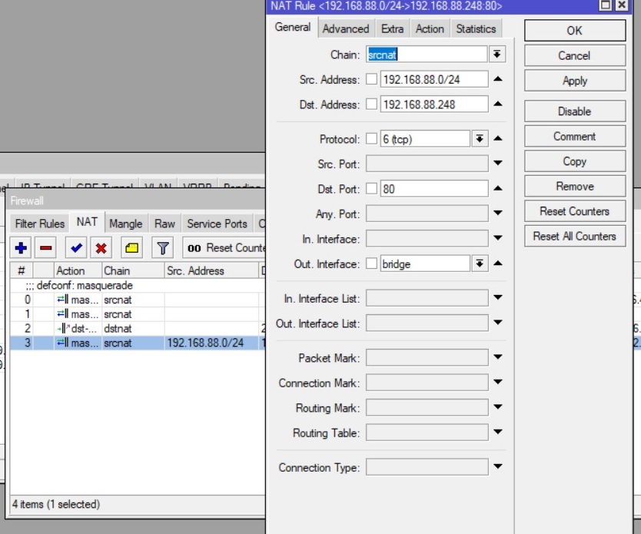
Task: Click the red minus remove rule icon
Action: point(45,248)
